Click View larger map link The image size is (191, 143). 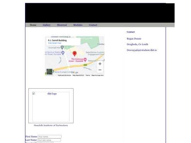tap(54, 43)
